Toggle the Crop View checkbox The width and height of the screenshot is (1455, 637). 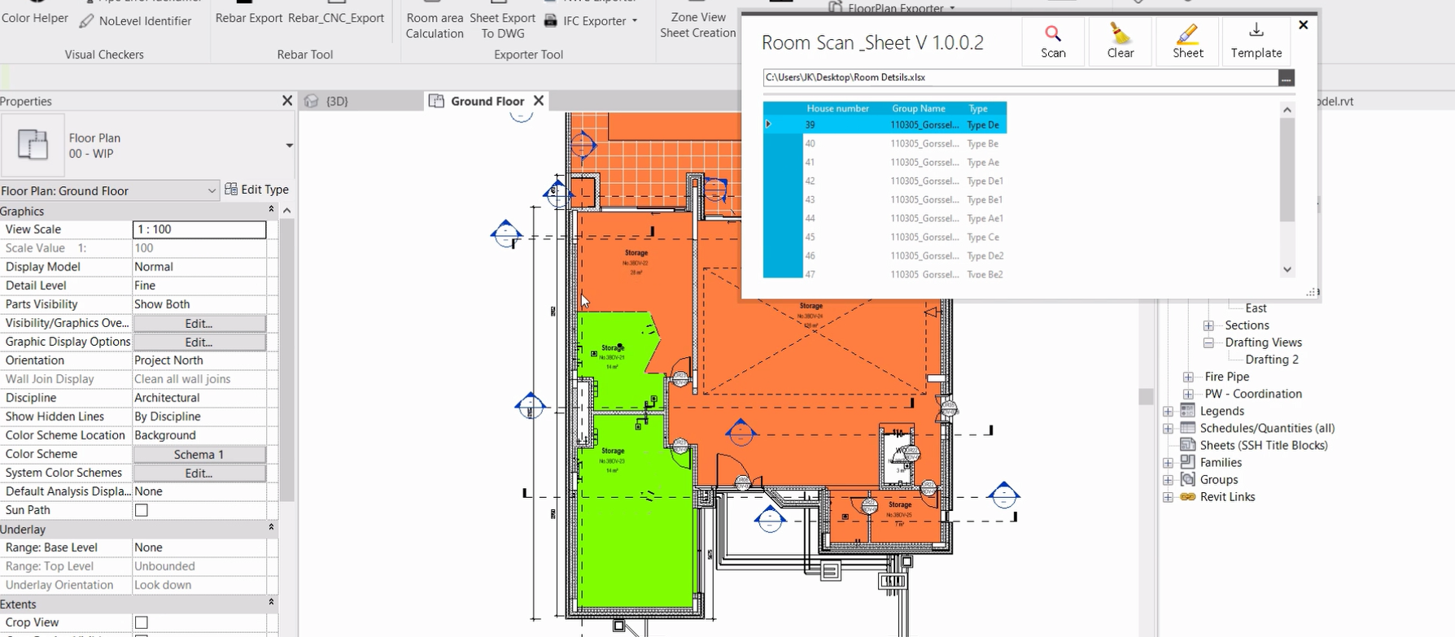click(142, 622)
